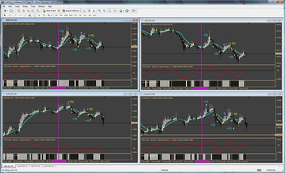Open the Tools menu
285x173 pixels.
33,6
